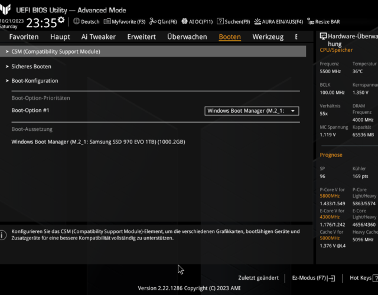The image size is (378, 295).
Task: Expand the Sicheres Booten submenu
Action: [31, 67]
